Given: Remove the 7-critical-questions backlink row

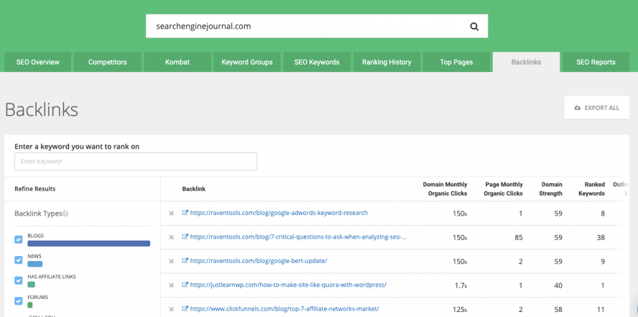Looking at the screenshot, I should point(172,237).
